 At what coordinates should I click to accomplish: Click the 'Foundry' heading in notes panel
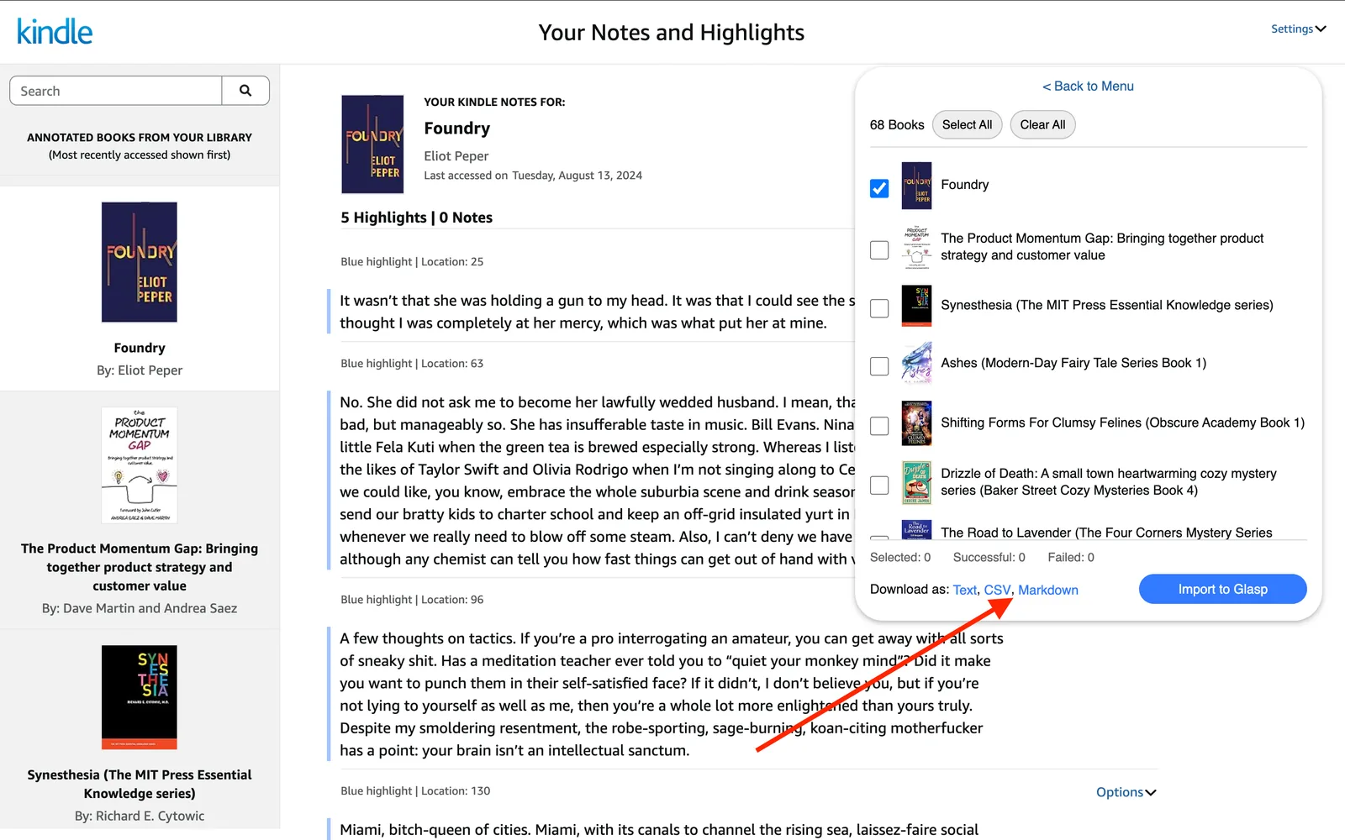[457, 129]
